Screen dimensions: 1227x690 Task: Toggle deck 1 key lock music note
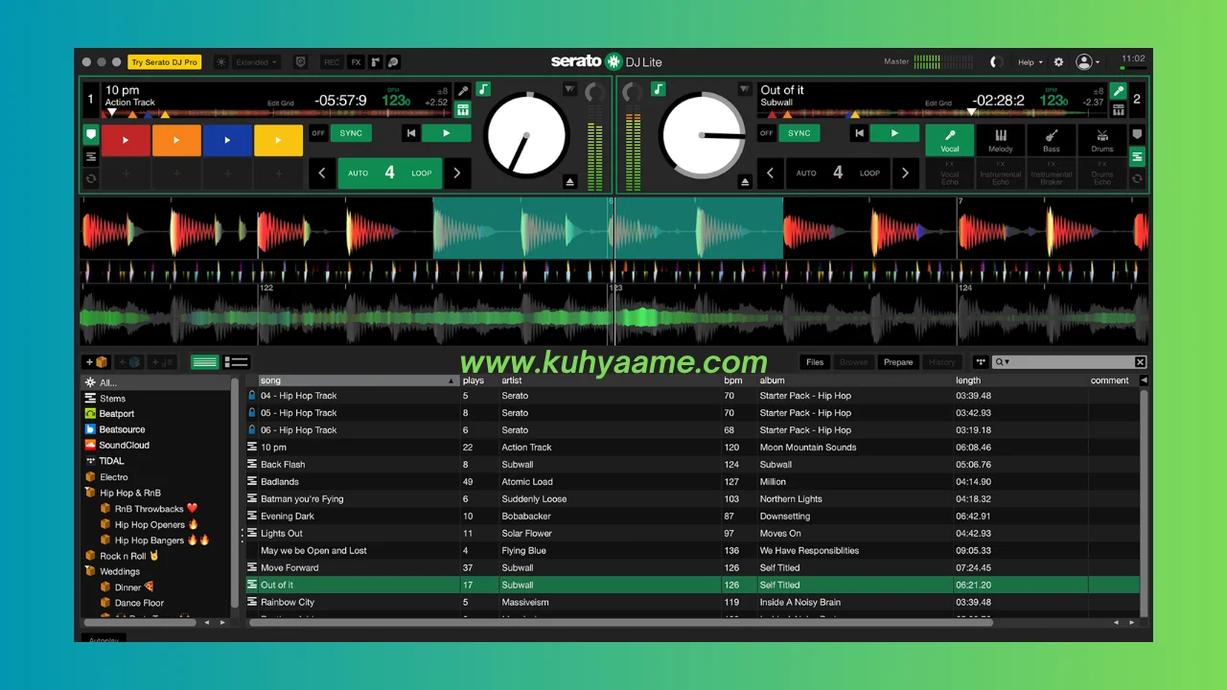(483, 89)
